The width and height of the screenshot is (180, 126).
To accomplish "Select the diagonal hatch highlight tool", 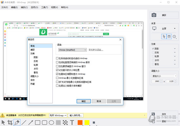I will (x=58, y=122).
